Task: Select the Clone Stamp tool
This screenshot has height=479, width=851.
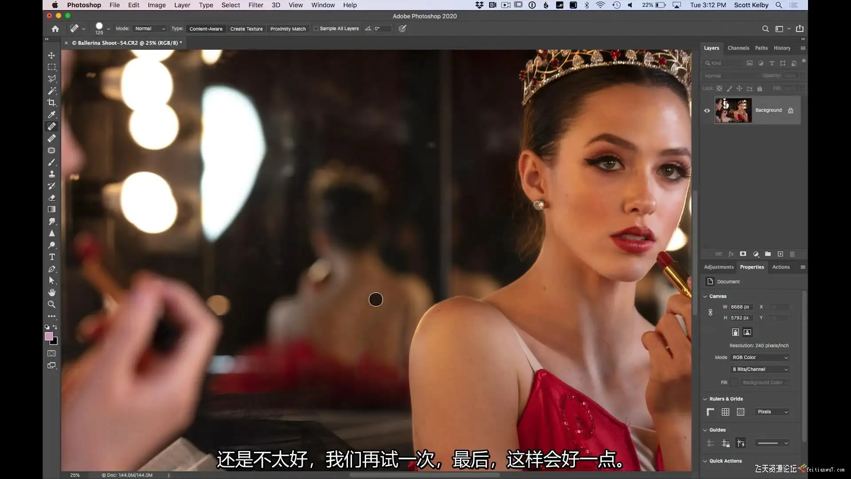Action: [52, 174]
